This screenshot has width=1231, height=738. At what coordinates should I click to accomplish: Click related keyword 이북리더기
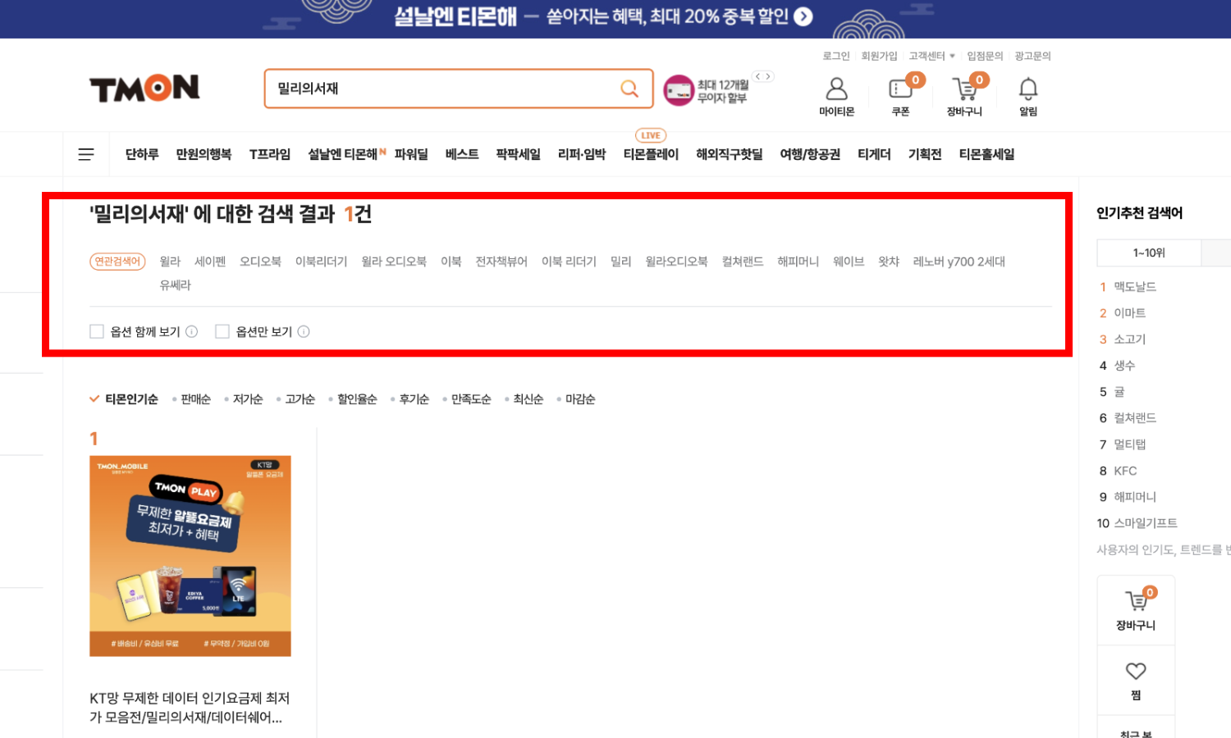click(x=321, y=262)
